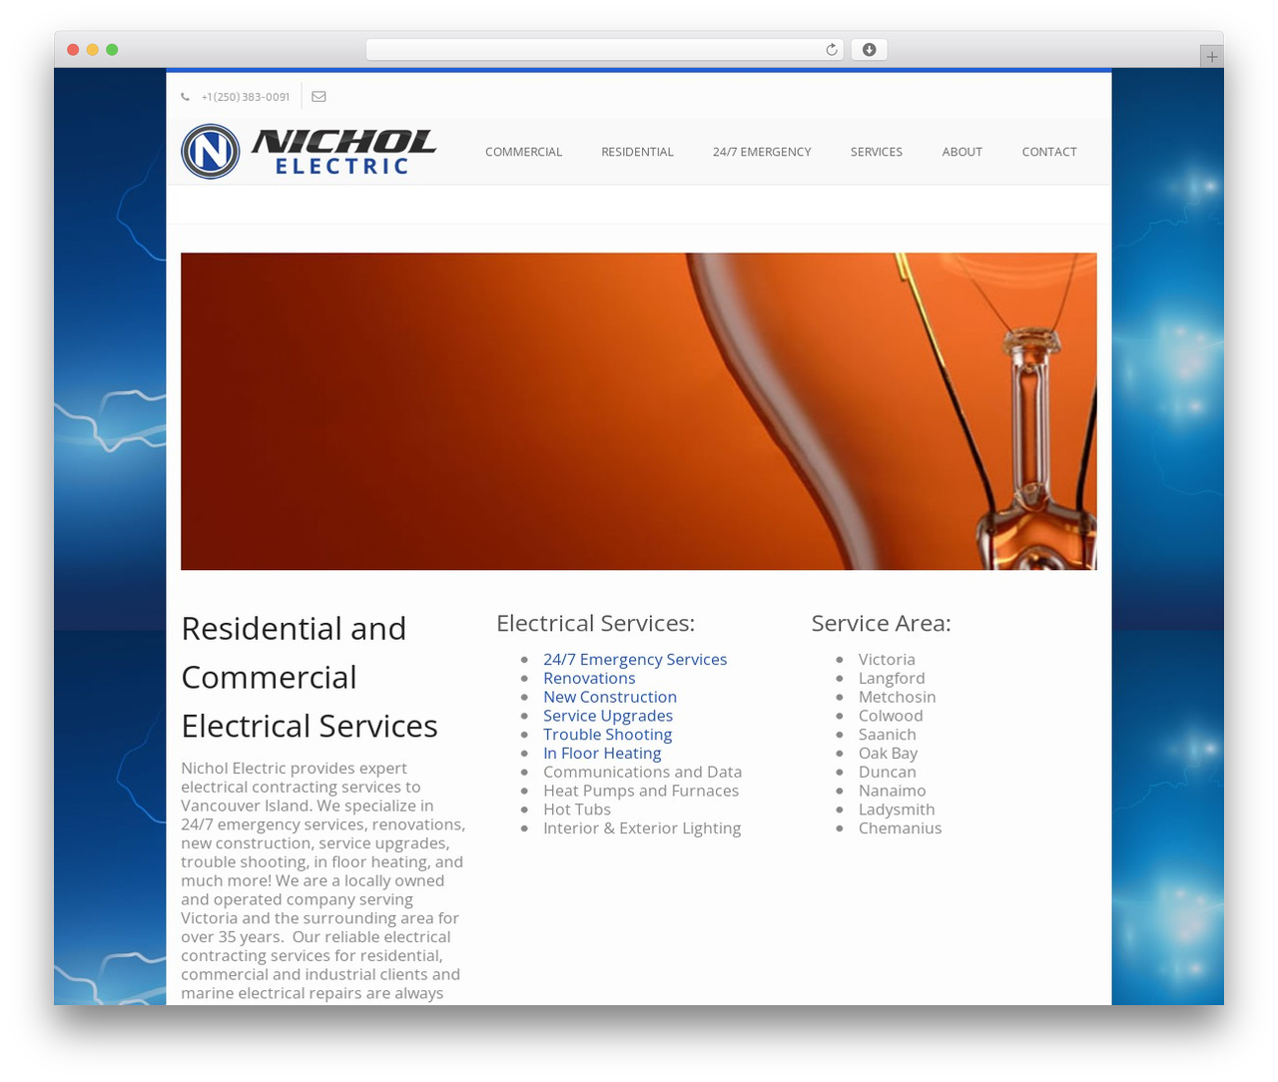
Task: Open the Services menu item
Action: [x=877, y=152]
